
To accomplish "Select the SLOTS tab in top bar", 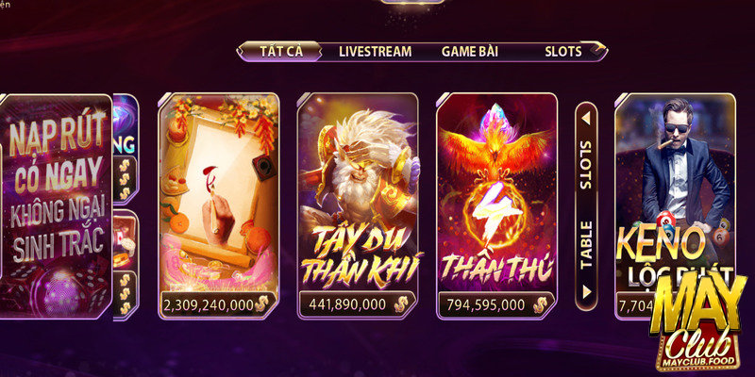I will tap(562, 52).
